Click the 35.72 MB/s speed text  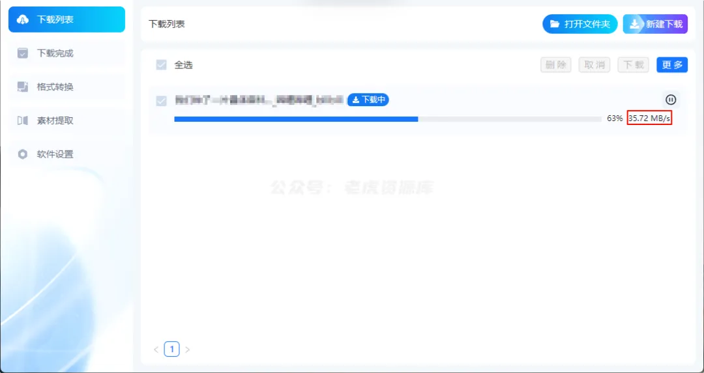pyautogui.click(x=649, y=119)
